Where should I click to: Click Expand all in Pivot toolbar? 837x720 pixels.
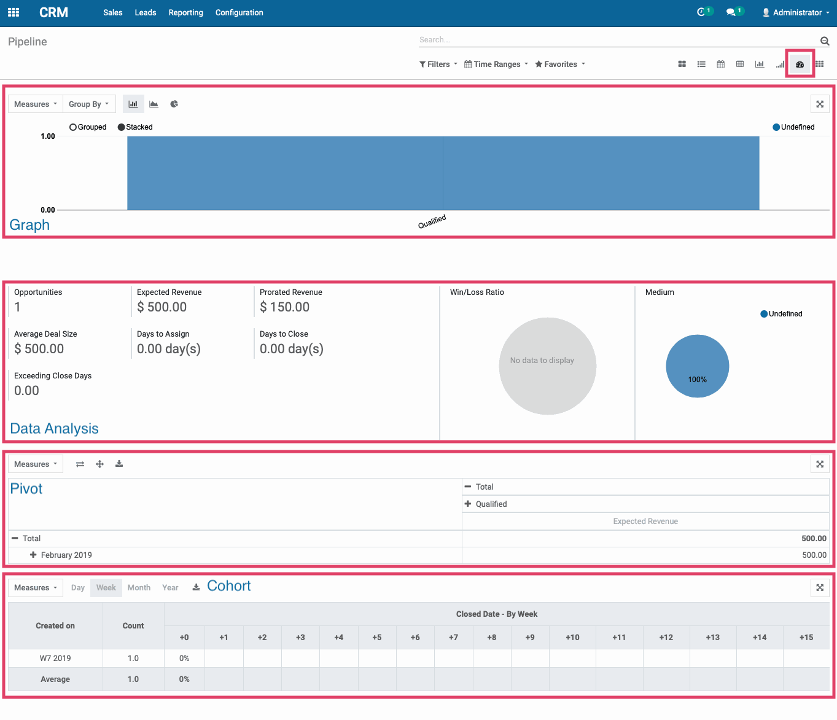click(x=99, y=464)
